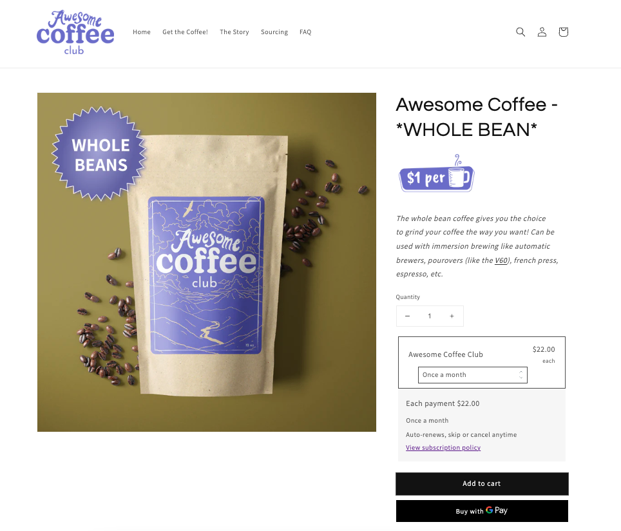The width and height of the screenshot is (621, 531).
Task: Click the dropdown arrows on frequency selector
Action: pos(521,375)
